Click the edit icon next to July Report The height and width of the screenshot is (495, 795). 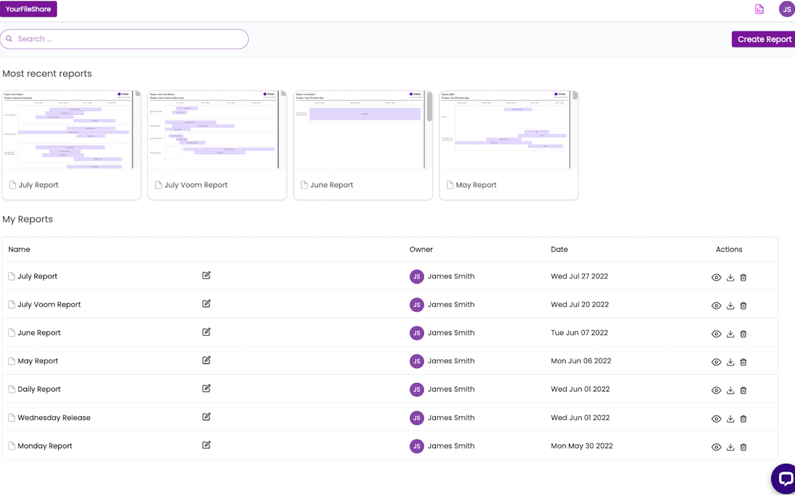206,276
